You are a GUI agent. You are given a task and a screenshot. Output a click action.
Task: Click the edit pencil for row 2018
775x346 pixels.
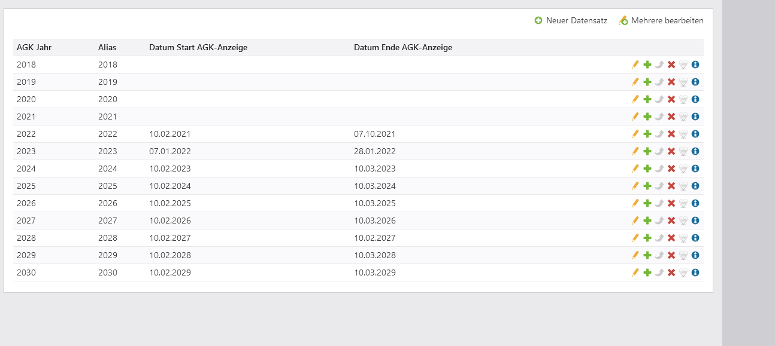click(x=635, y=65)
